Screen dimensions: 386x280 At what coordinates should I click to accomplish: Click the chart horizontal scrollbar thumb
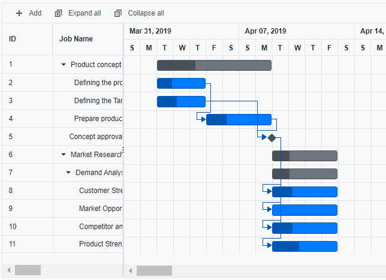pyautogui.click(x=154, y=270)
